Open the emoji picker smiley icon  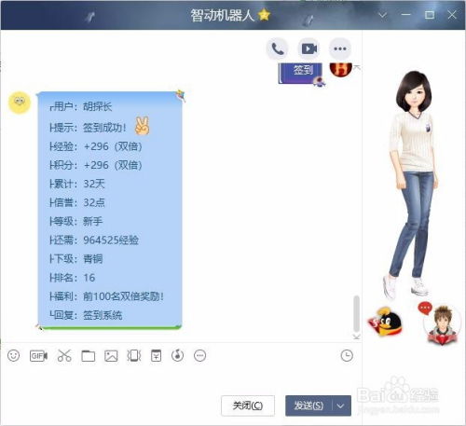14,355
